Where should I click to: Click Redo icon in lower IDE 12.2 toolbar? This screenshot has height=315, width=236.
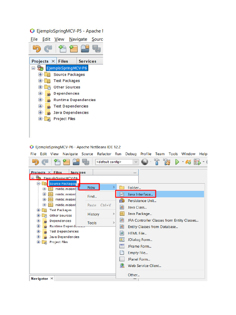[45, 162]
